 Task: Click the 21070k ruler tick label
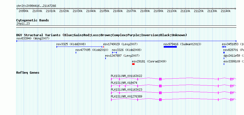pos(132,11)
